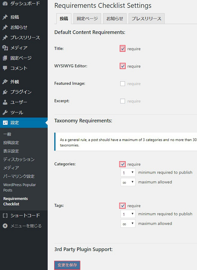Click the settings sliders icon beside 設定
Screen dimensions: 197x270
pos(5,123)
